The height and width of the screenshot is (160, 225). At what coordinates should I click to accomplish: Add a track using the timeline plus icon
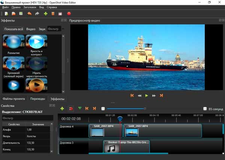click(x=62, y=109)
